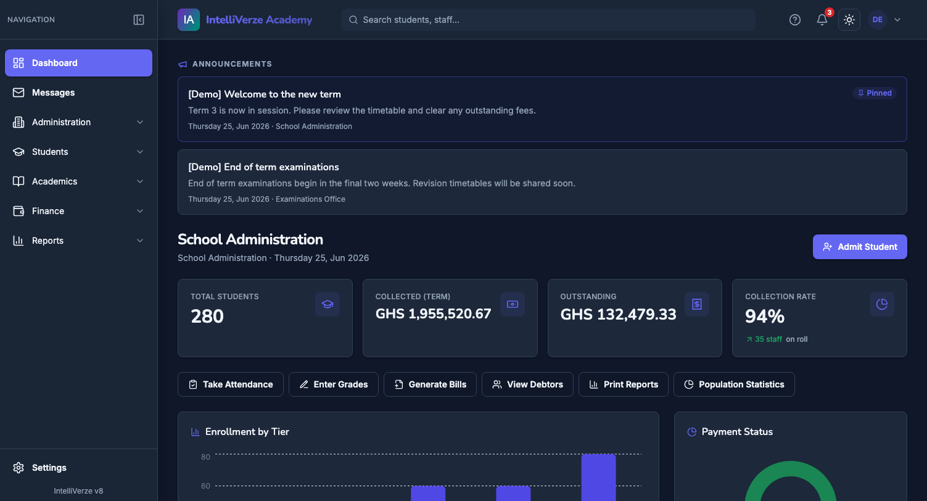Screen dimensions: 927x501
Task: Click Take Attendance quick action
Action: click(231, 384)
